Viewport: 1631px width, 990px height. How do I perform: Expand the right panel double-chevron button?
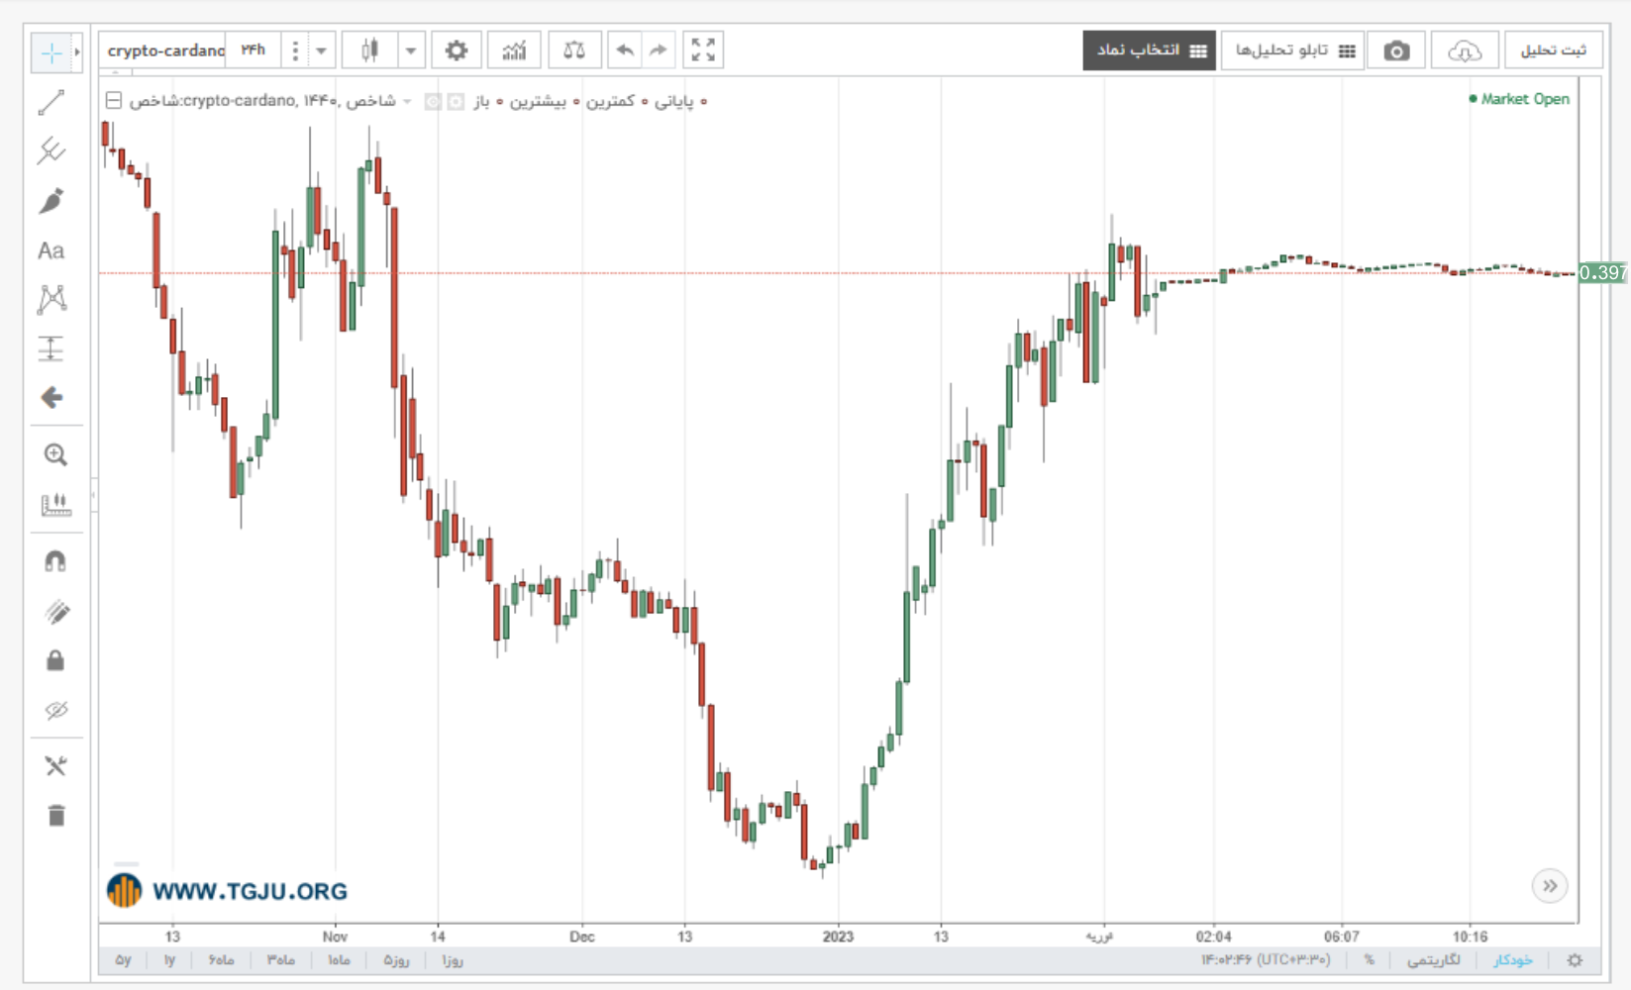click(x=1550, y=886)
